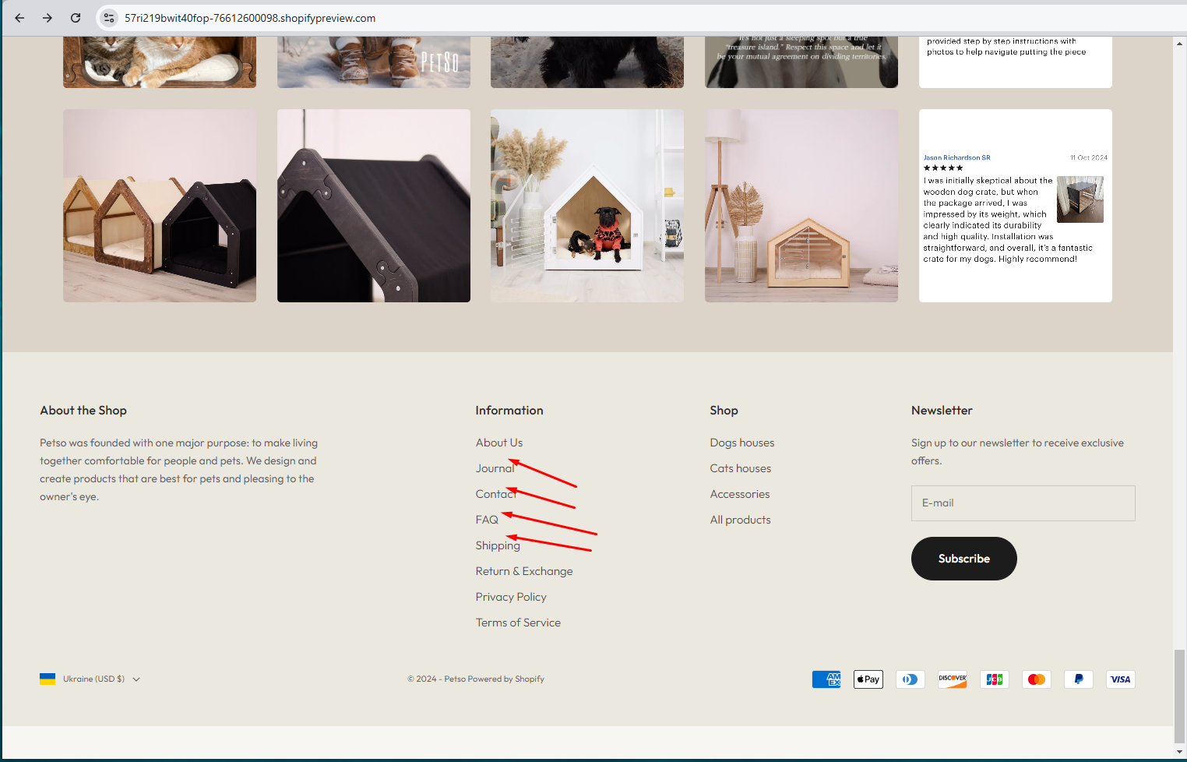This screenshot has height=762, width=1187.
Task: Open the Shipping link
Action: click(498, 545)
